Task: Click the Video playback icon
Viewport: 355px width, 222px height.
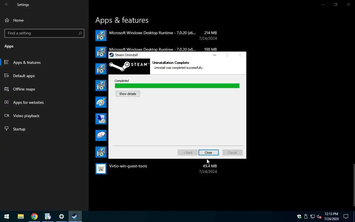Action: [7, 115]
